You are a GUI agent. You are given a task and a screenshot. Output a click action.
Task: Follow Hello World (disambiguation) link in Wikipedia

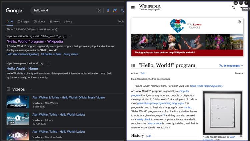(x=206, y=86)
